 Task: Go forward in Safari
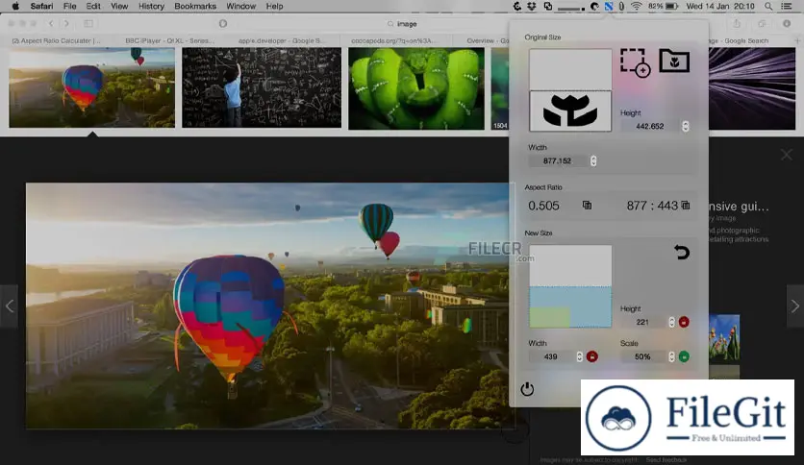[66, 24]
